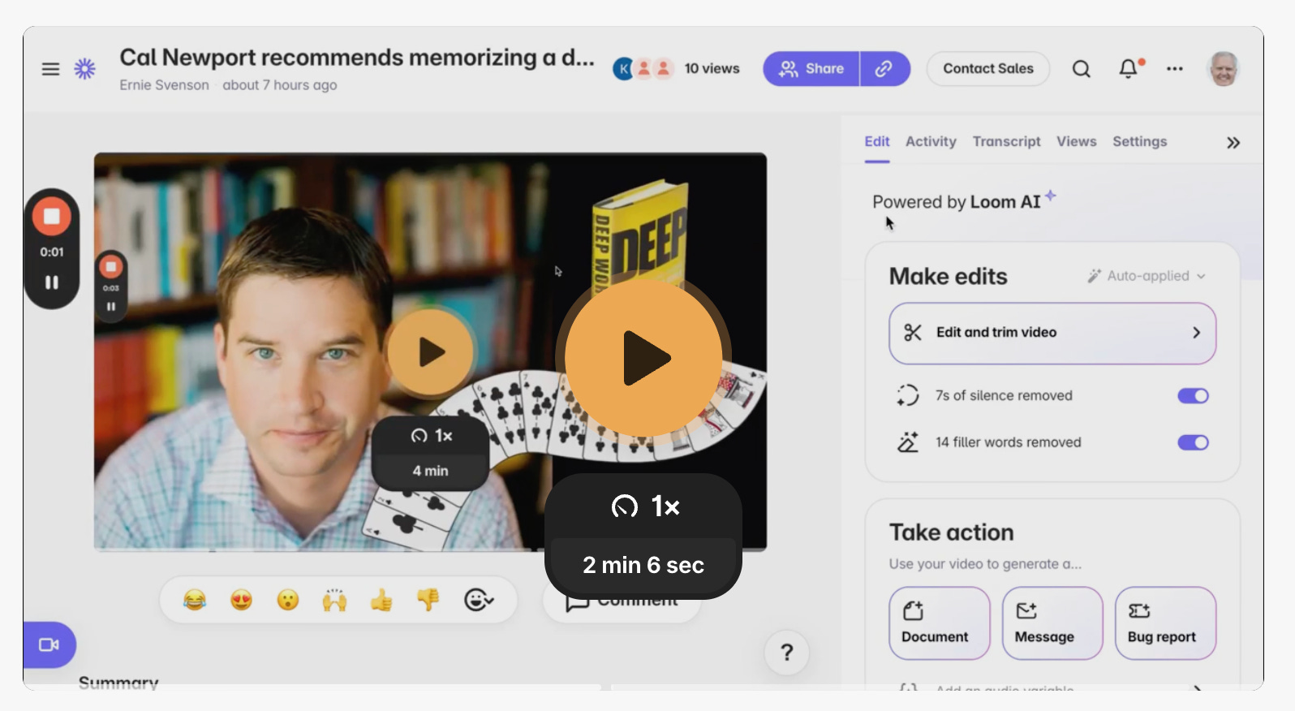Stop recording with the red stop button
Image resolution: width=1295 pixels, height=711 pixels.
pos(51,217)
